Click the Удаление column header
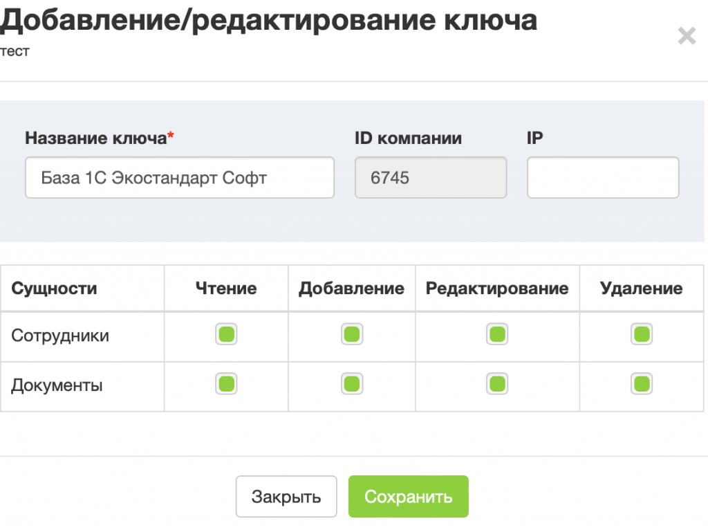 click(x=642, y=289)
